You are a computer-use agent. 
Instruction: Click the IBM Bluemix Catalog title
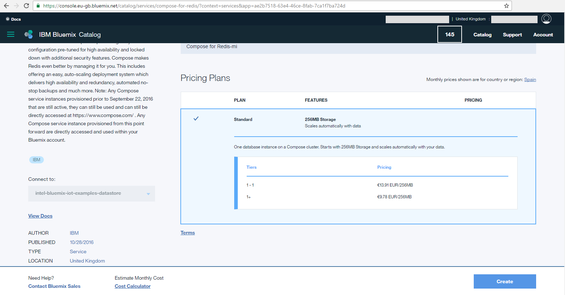70,35
